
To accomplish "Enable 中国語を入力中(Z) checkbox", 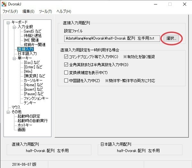I will [x=66, y=80].
